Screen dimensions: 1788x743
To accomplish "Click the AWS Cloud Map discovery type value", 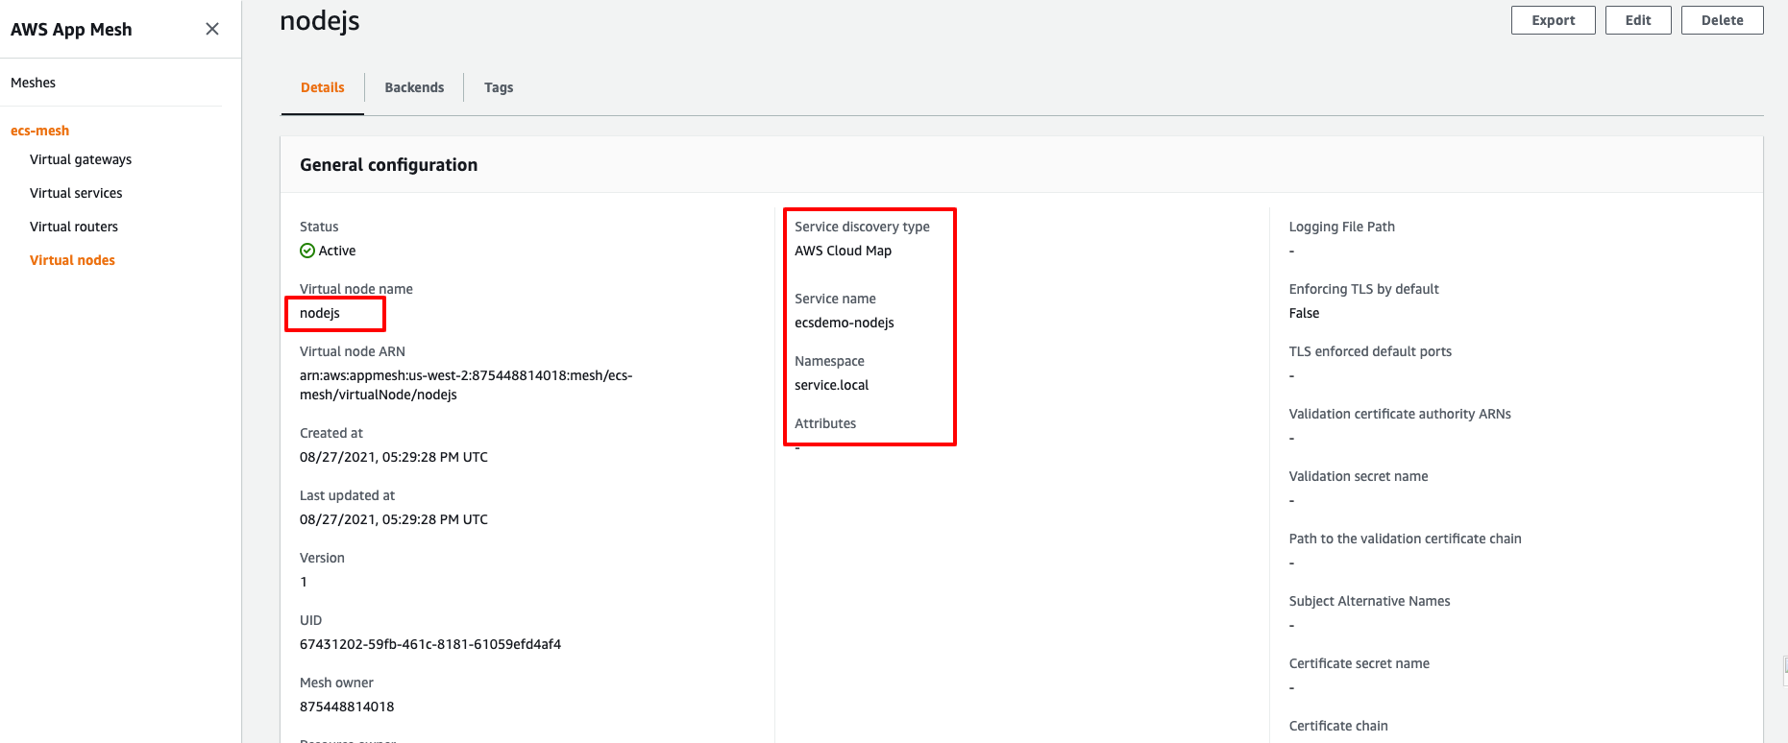I will [844, 251].
